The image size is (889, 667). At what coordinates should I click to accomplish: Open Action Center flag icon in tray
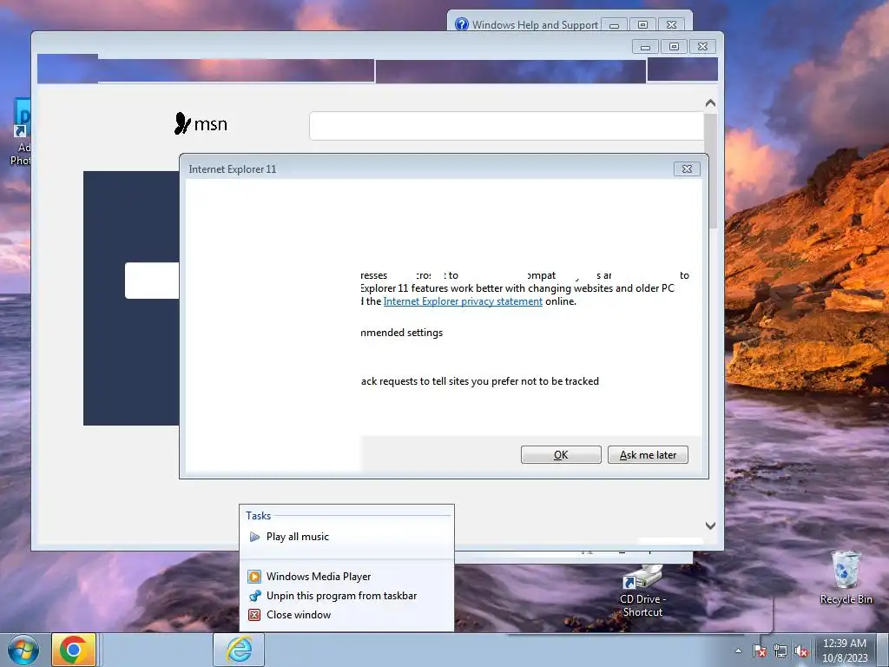(759, 650)
